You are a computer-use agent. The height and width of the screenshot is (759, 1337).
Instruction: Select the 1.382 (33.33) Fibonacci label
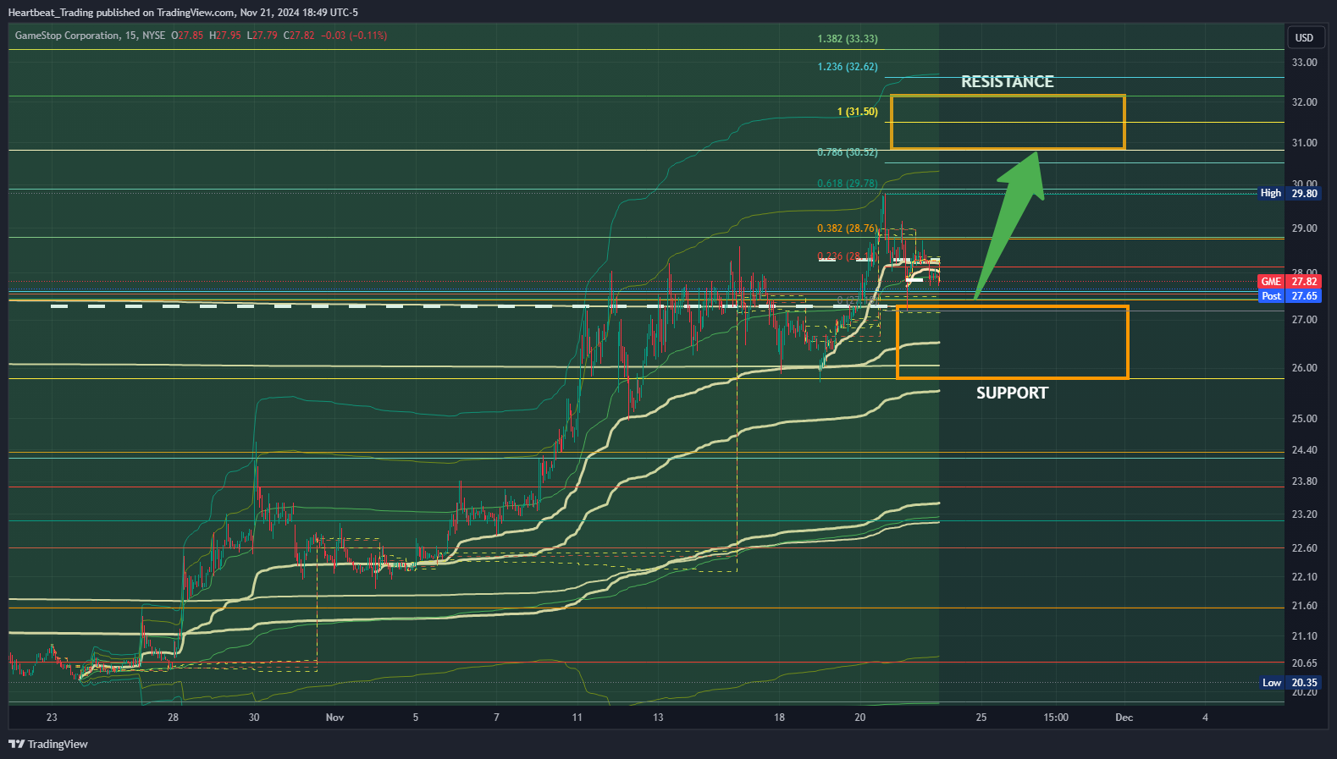[848, 39]
